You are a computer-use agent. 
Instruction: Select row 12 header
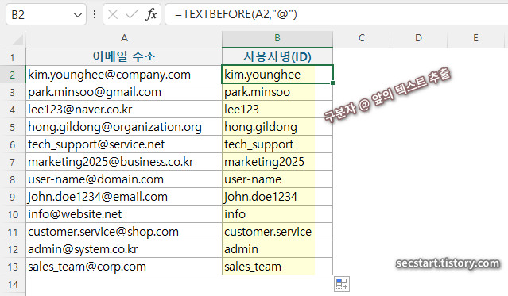[12, 249]
